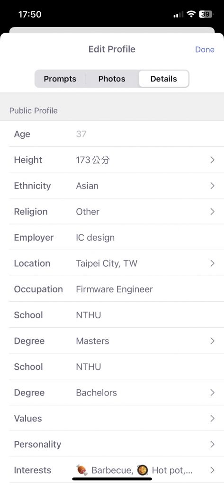The height and width of the screenshot is (485, 224).
Task: Tap Done to finish editing profile
Action: (x=205, y=49)
